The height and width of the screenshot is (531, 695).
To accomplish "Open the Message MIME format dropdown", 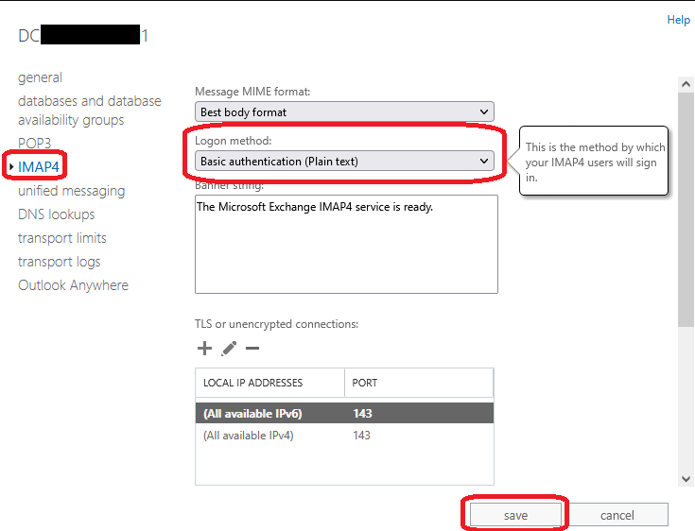I will (345, 111).
